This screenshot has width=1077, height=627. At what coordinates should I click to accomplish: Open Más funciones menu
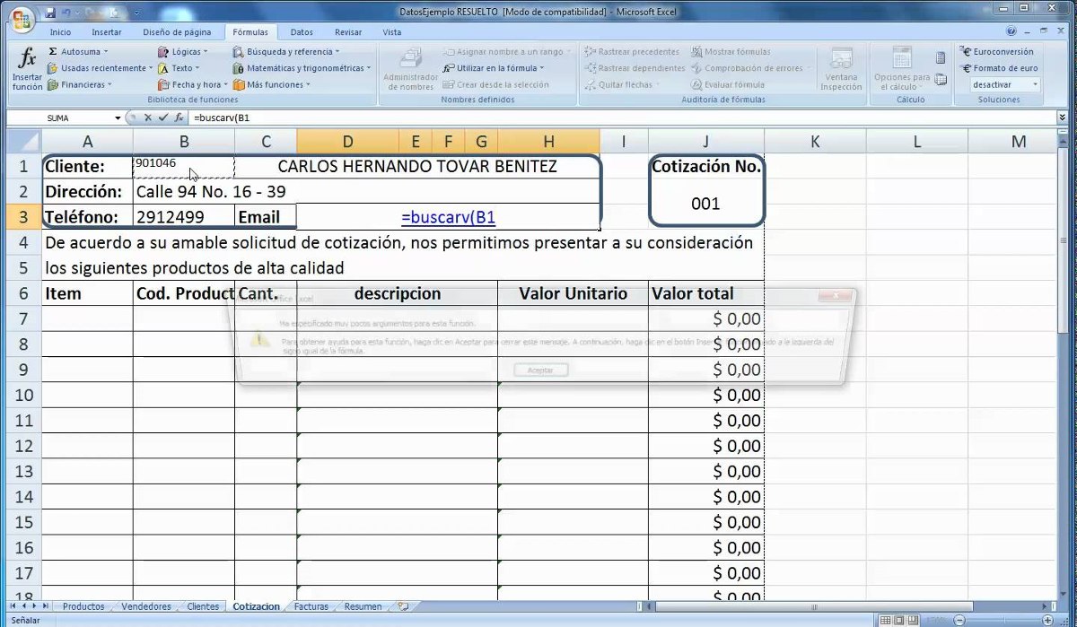[x=271, y=84]
